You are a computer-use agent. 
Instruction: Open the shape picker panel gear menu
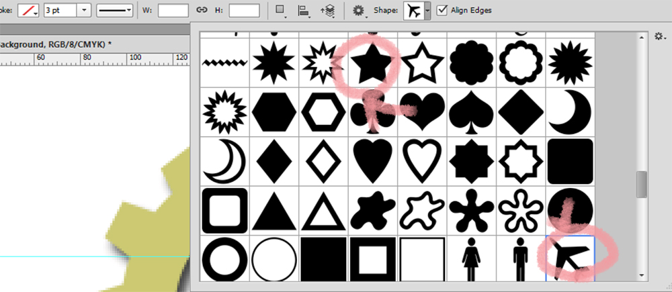coord(659,37)
